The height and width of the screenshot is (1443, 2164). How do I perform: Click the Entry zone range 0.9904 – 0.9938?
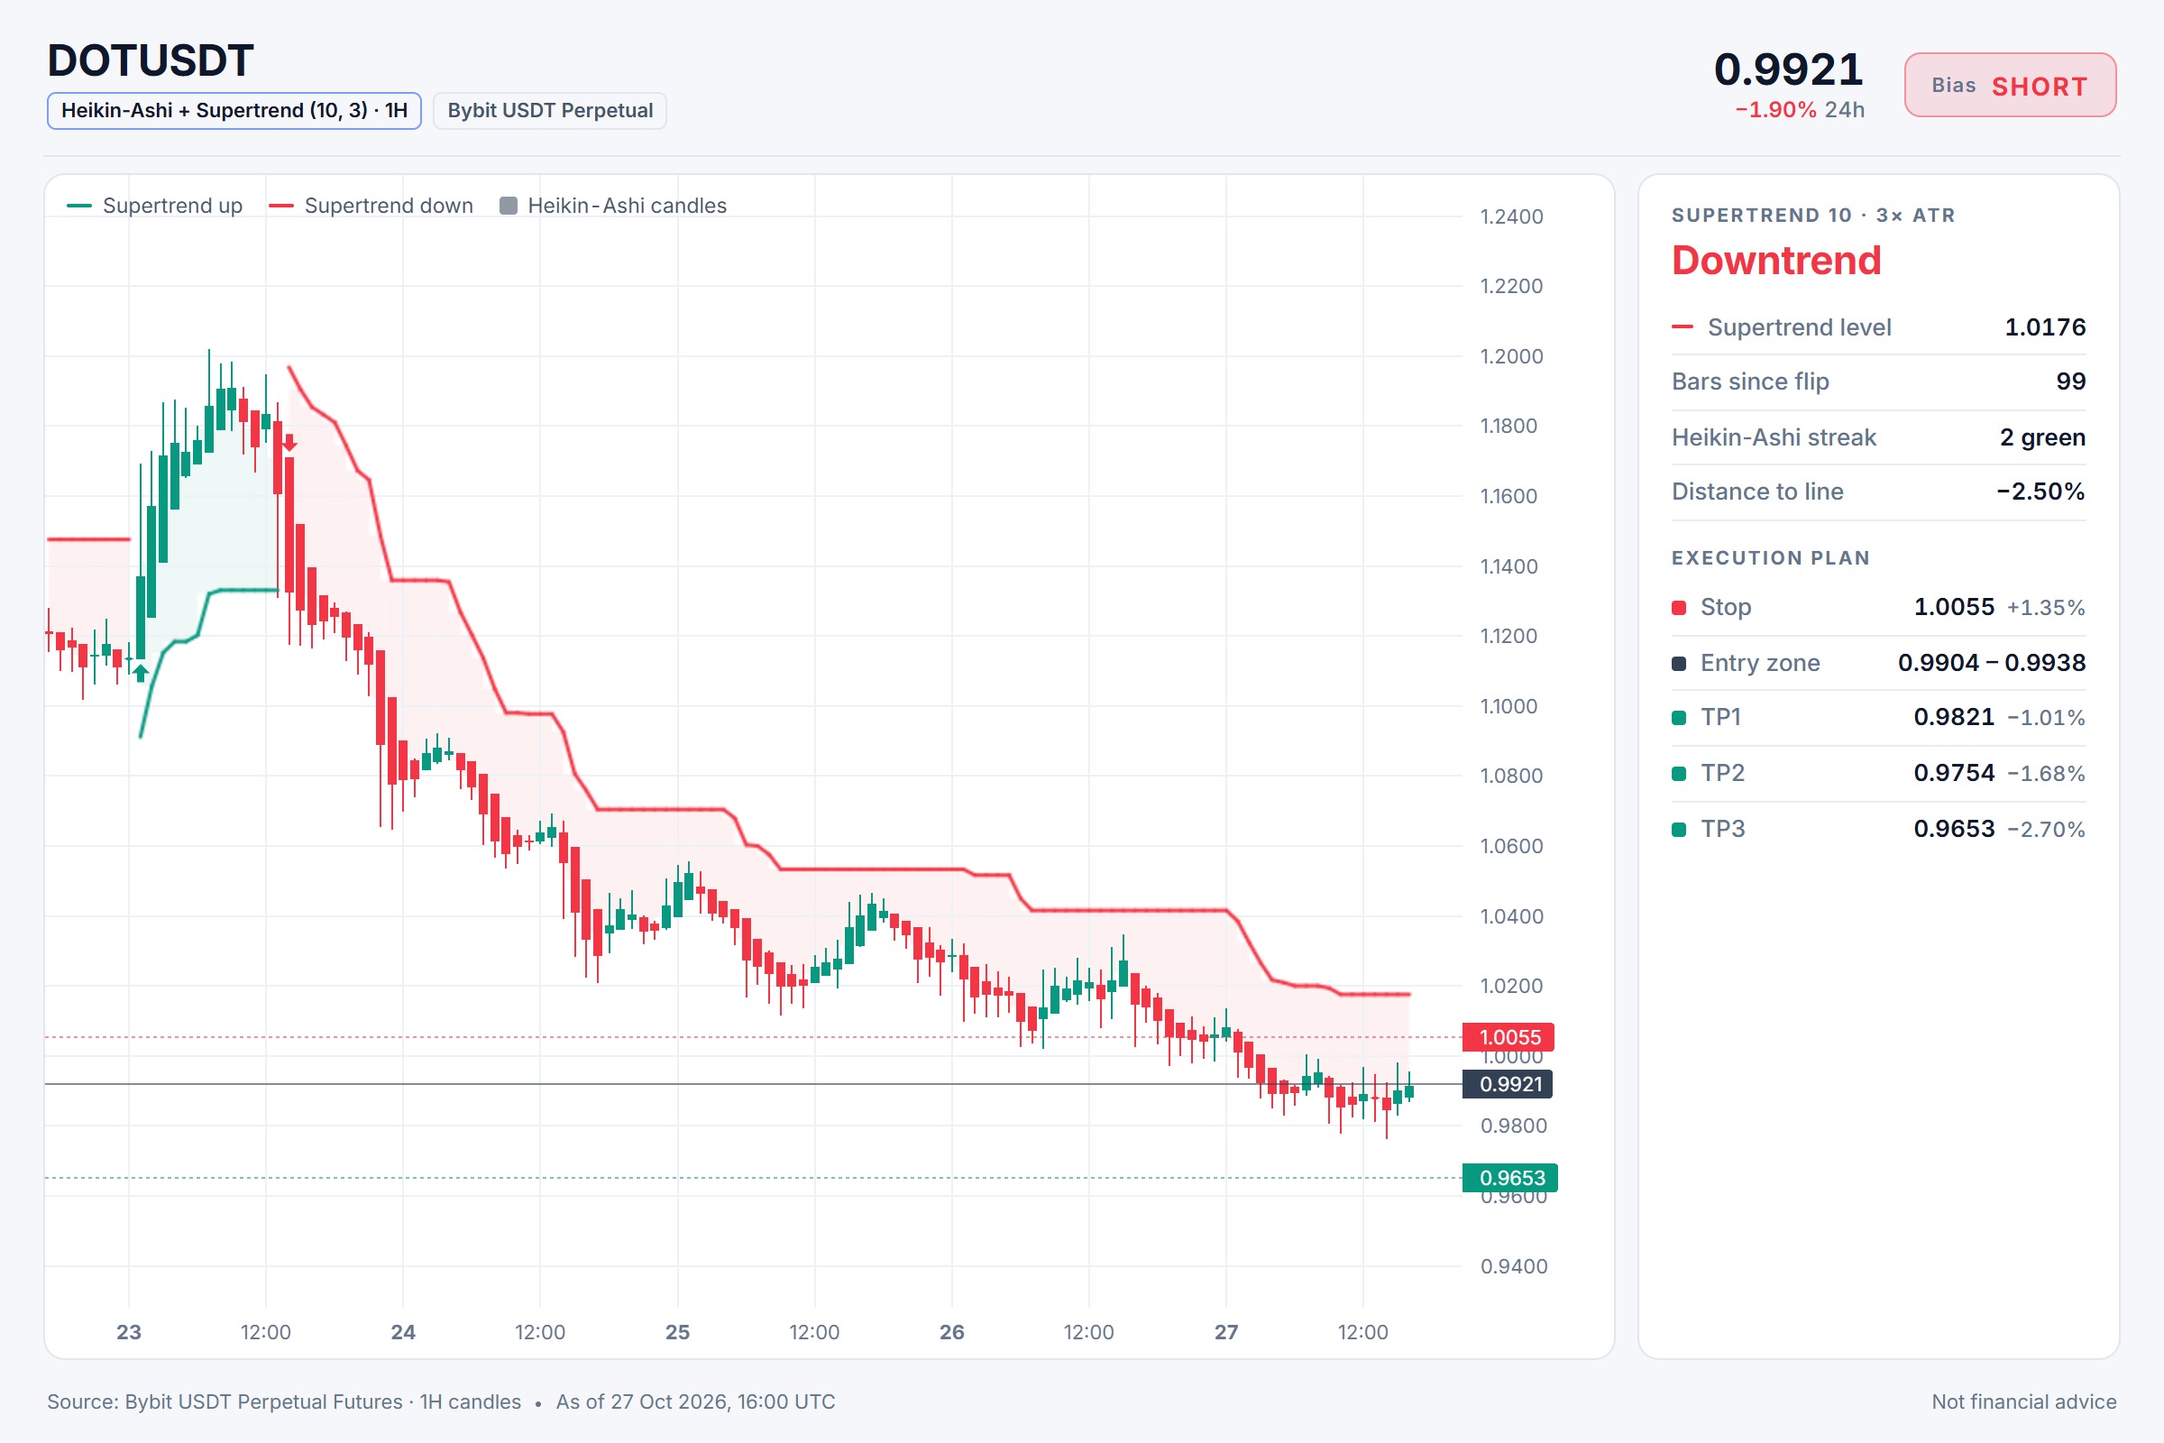pos(1991,664)
